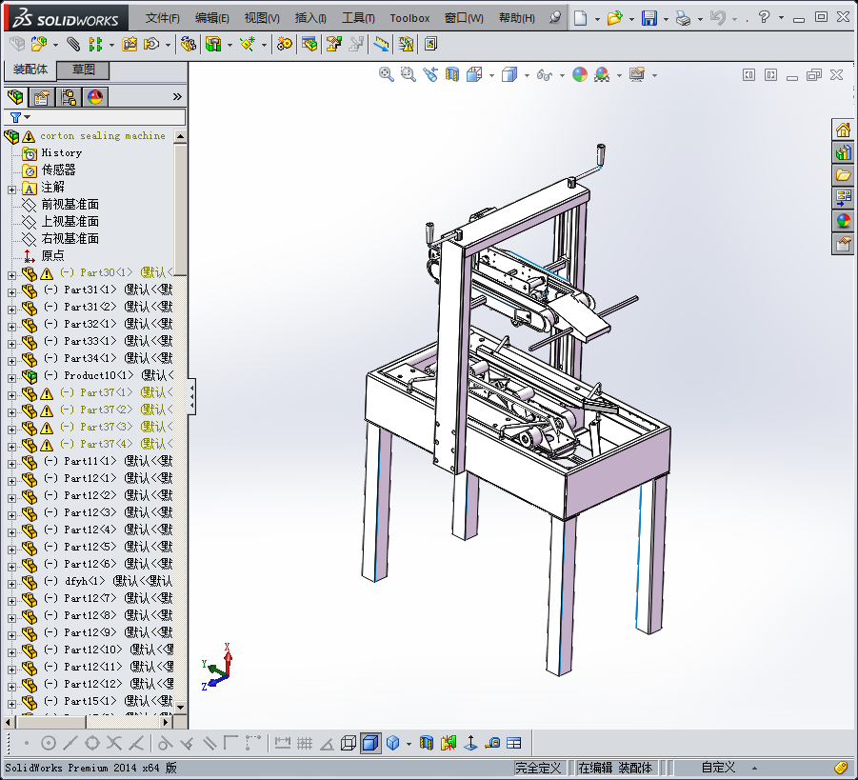Click the SolidWorks Resources home icon

coord(843,130)
